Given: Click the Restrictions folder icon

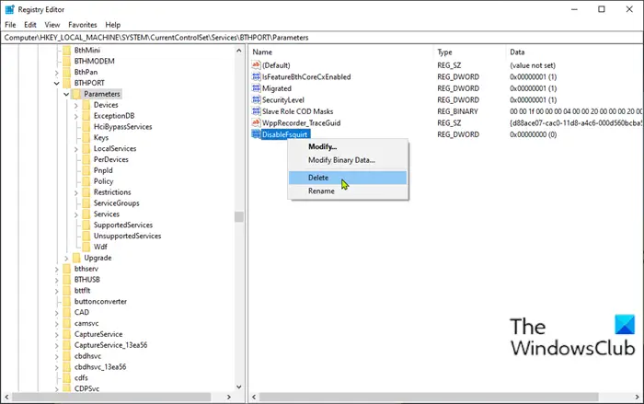Looking at the screenshot, I should tap(86, 192).
